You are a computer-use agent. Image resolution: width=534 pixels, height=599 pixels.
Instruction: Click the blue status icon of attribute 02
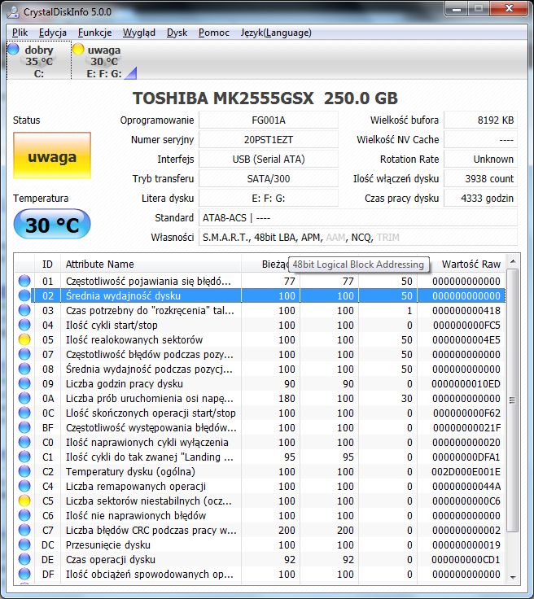pos(24,295)
